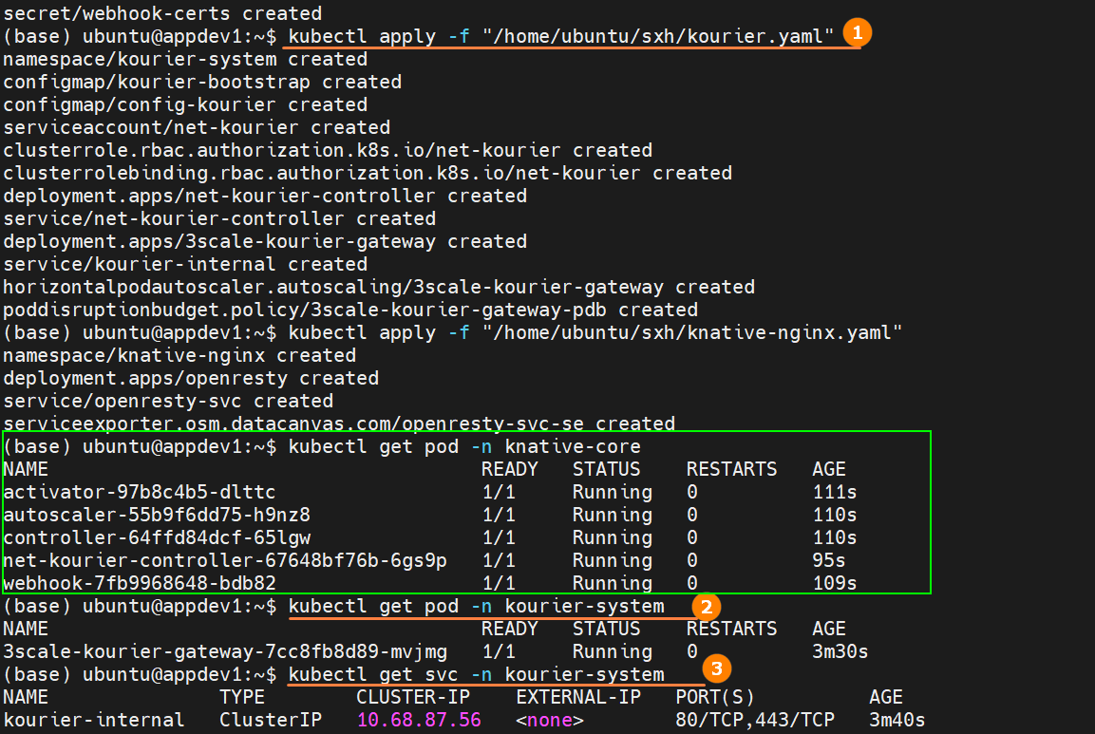Click the underlined kubectl get pod kourier-system command
Screen dimensions: 1095x734
[476, 606]
